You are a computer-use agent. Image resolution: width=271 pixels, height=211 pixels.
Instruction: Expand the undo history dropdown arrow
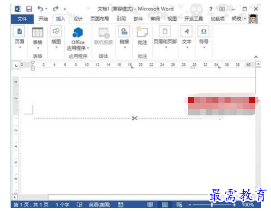(46, 9)
